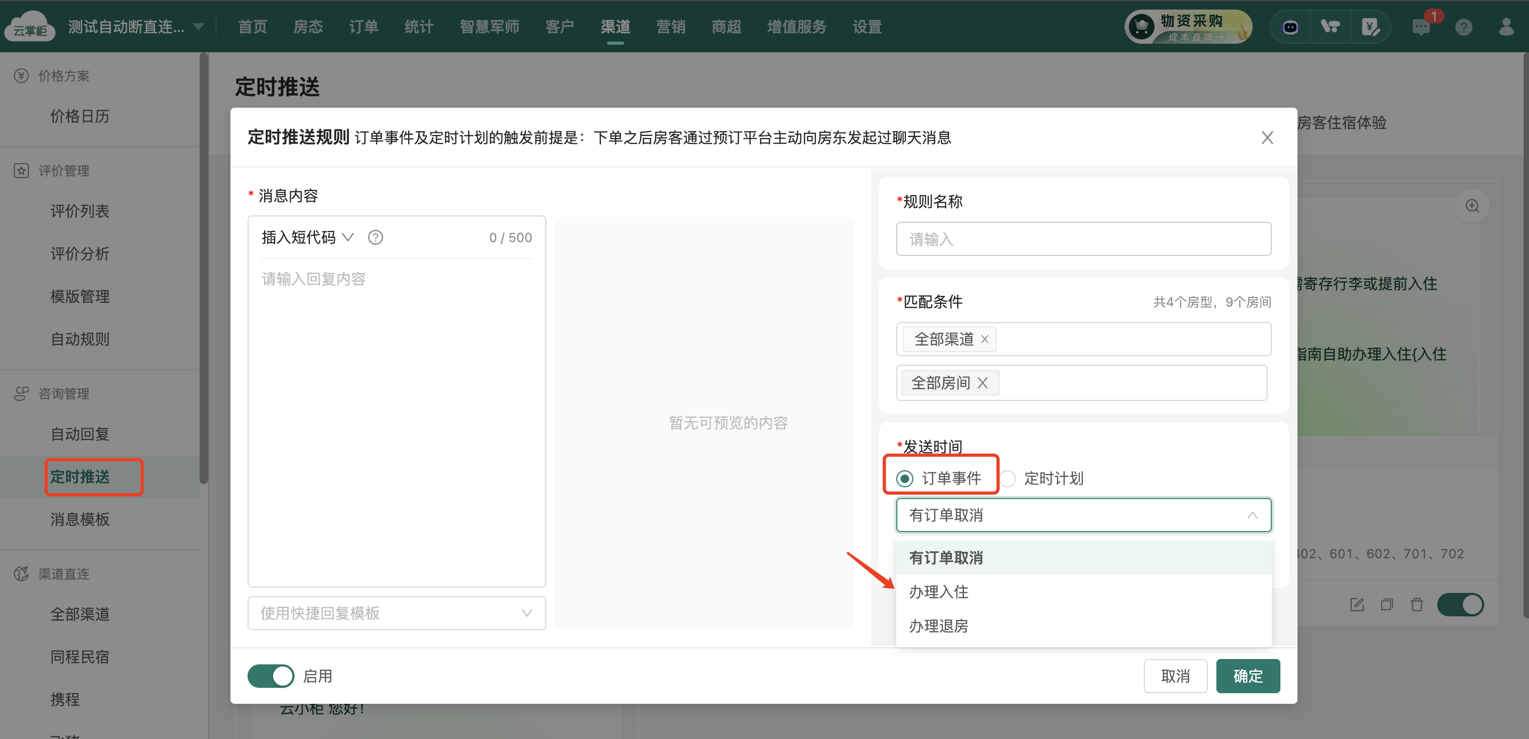Toggle the 启用 switch off
Screen dimensions: 1529x739
[x=270, y=676]
